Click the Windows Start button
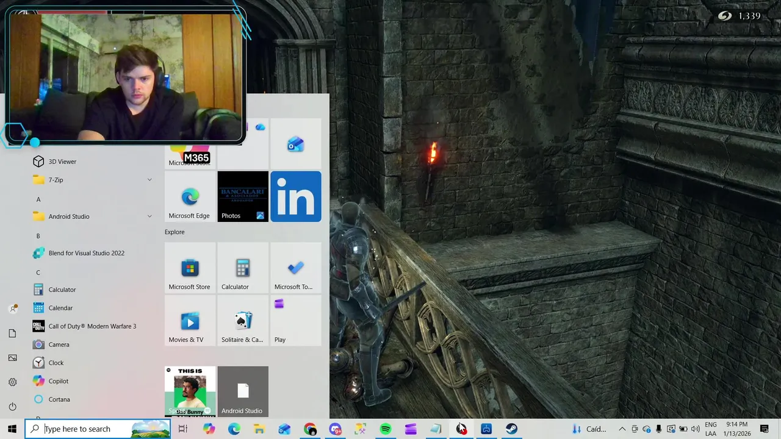This screenshot has width=781, height=439. pos(12,429)
